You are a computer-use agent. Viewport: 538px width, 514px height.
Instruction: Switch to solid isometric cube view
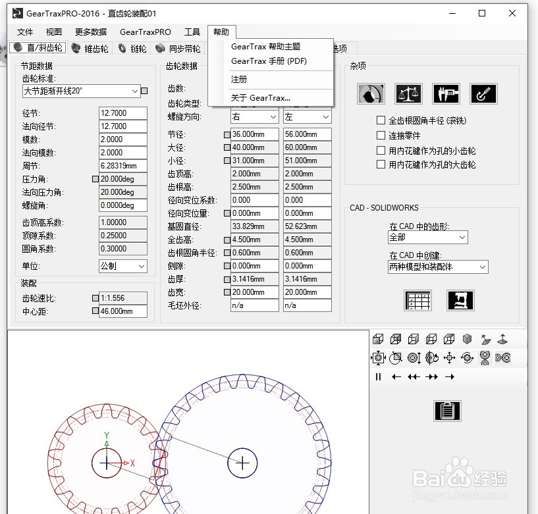[467, 339]
